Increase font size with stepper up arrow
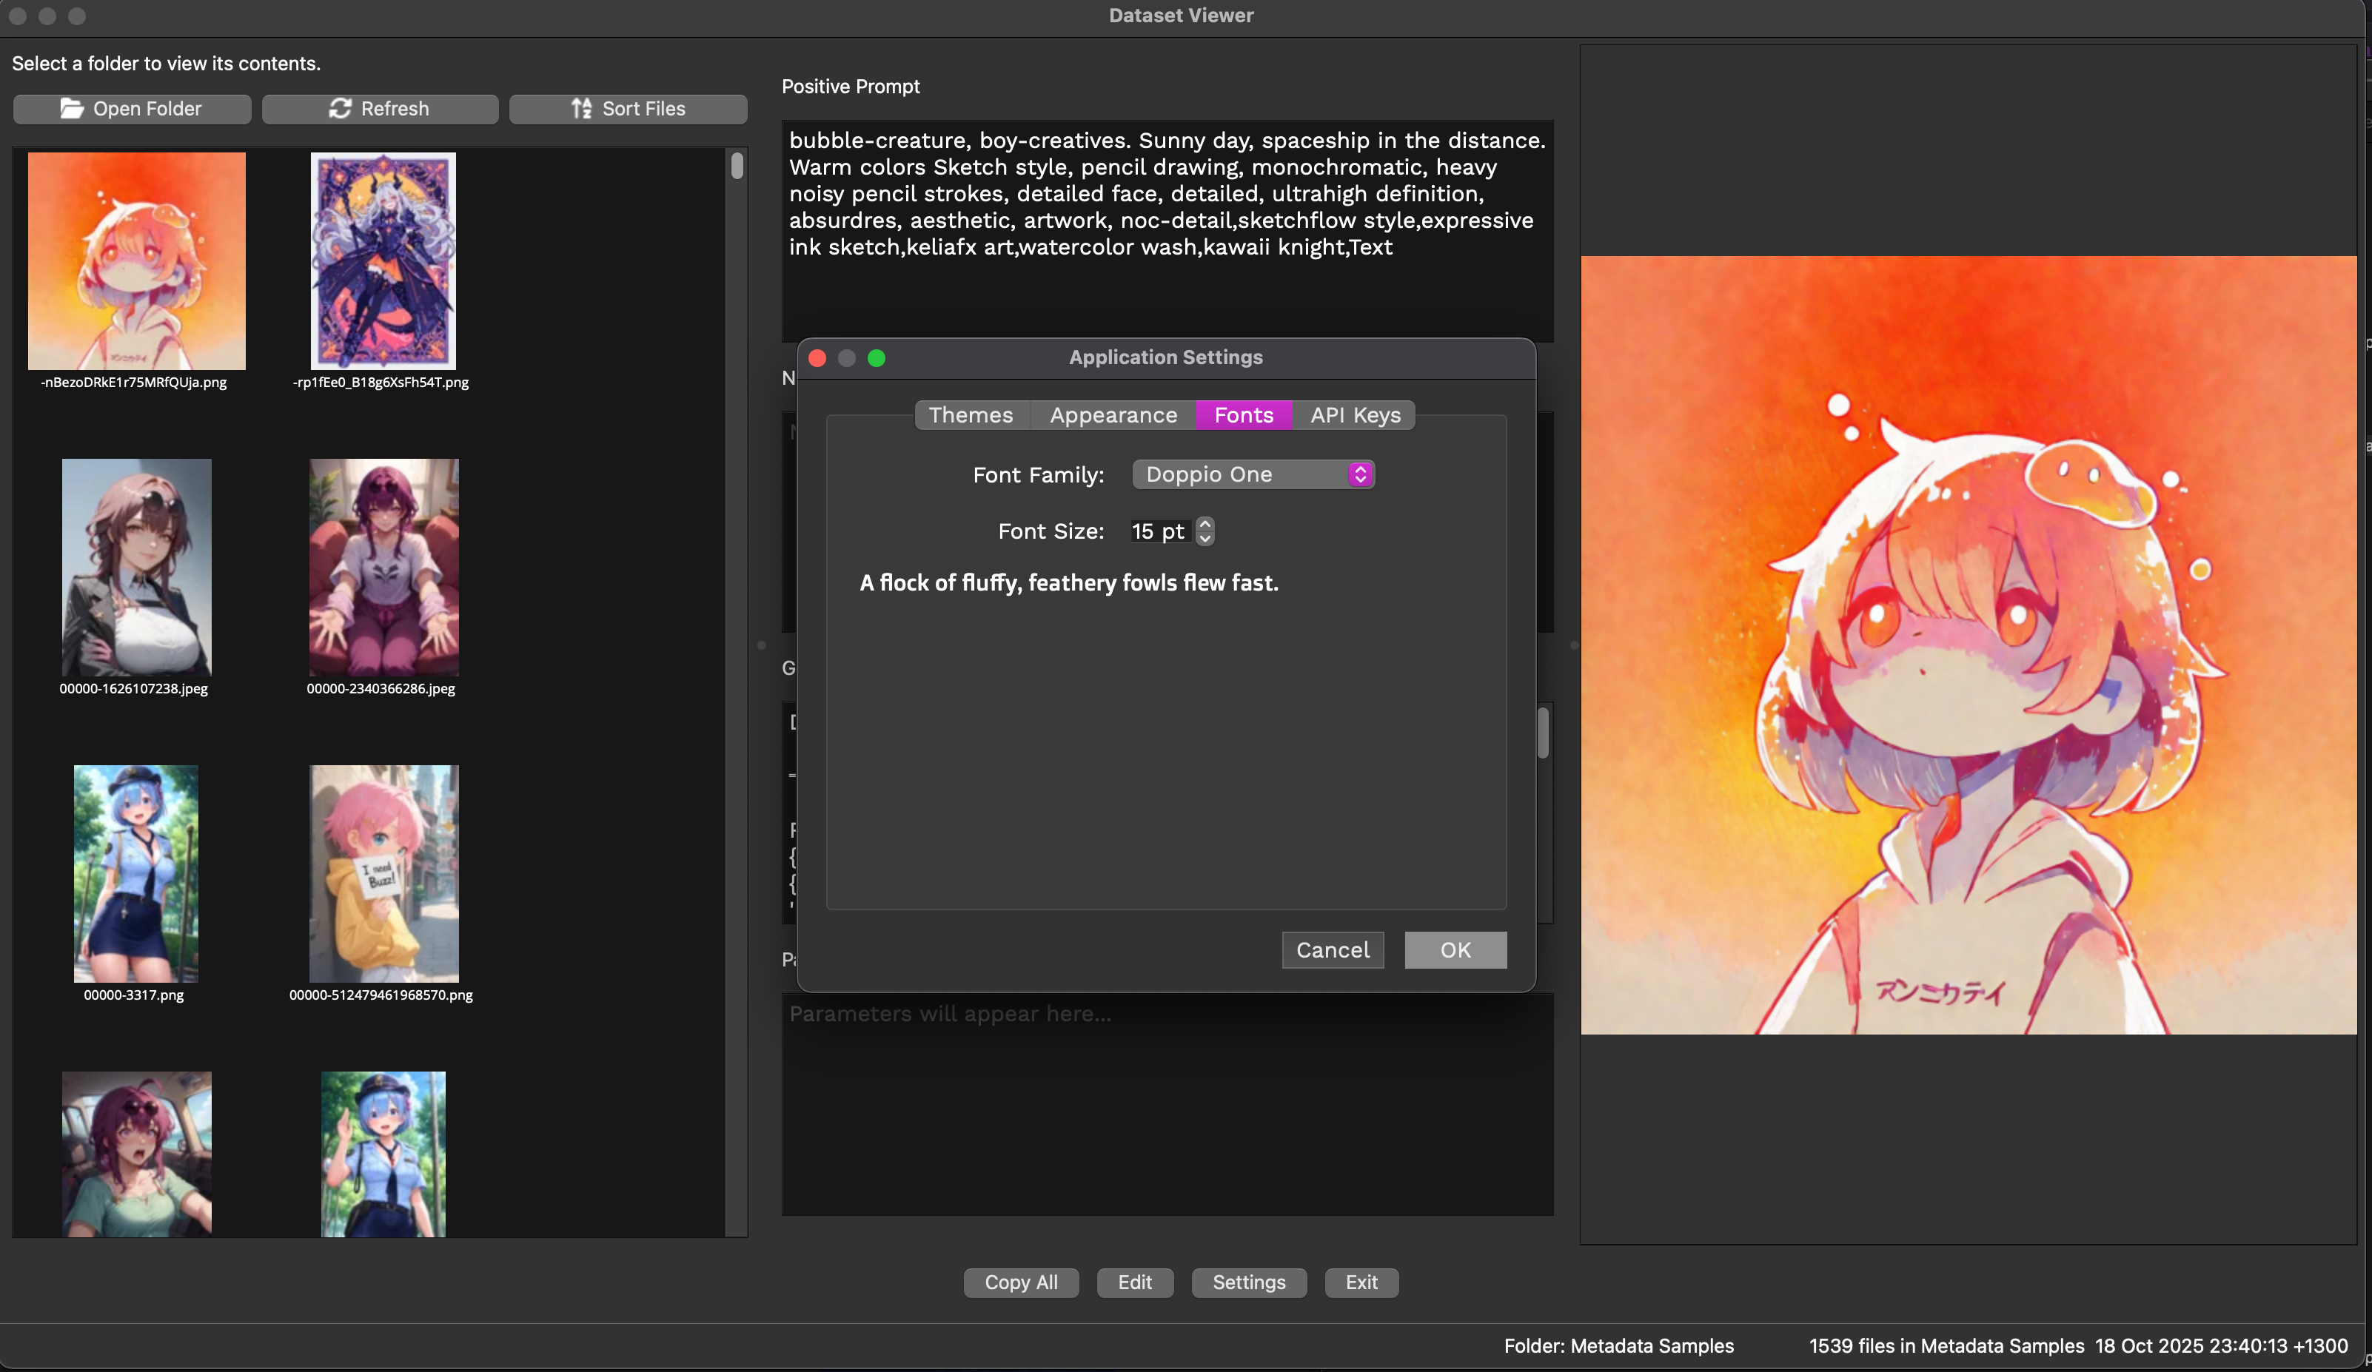The height and width of the screenshot is (1372, 2372). click(1205, 524)
